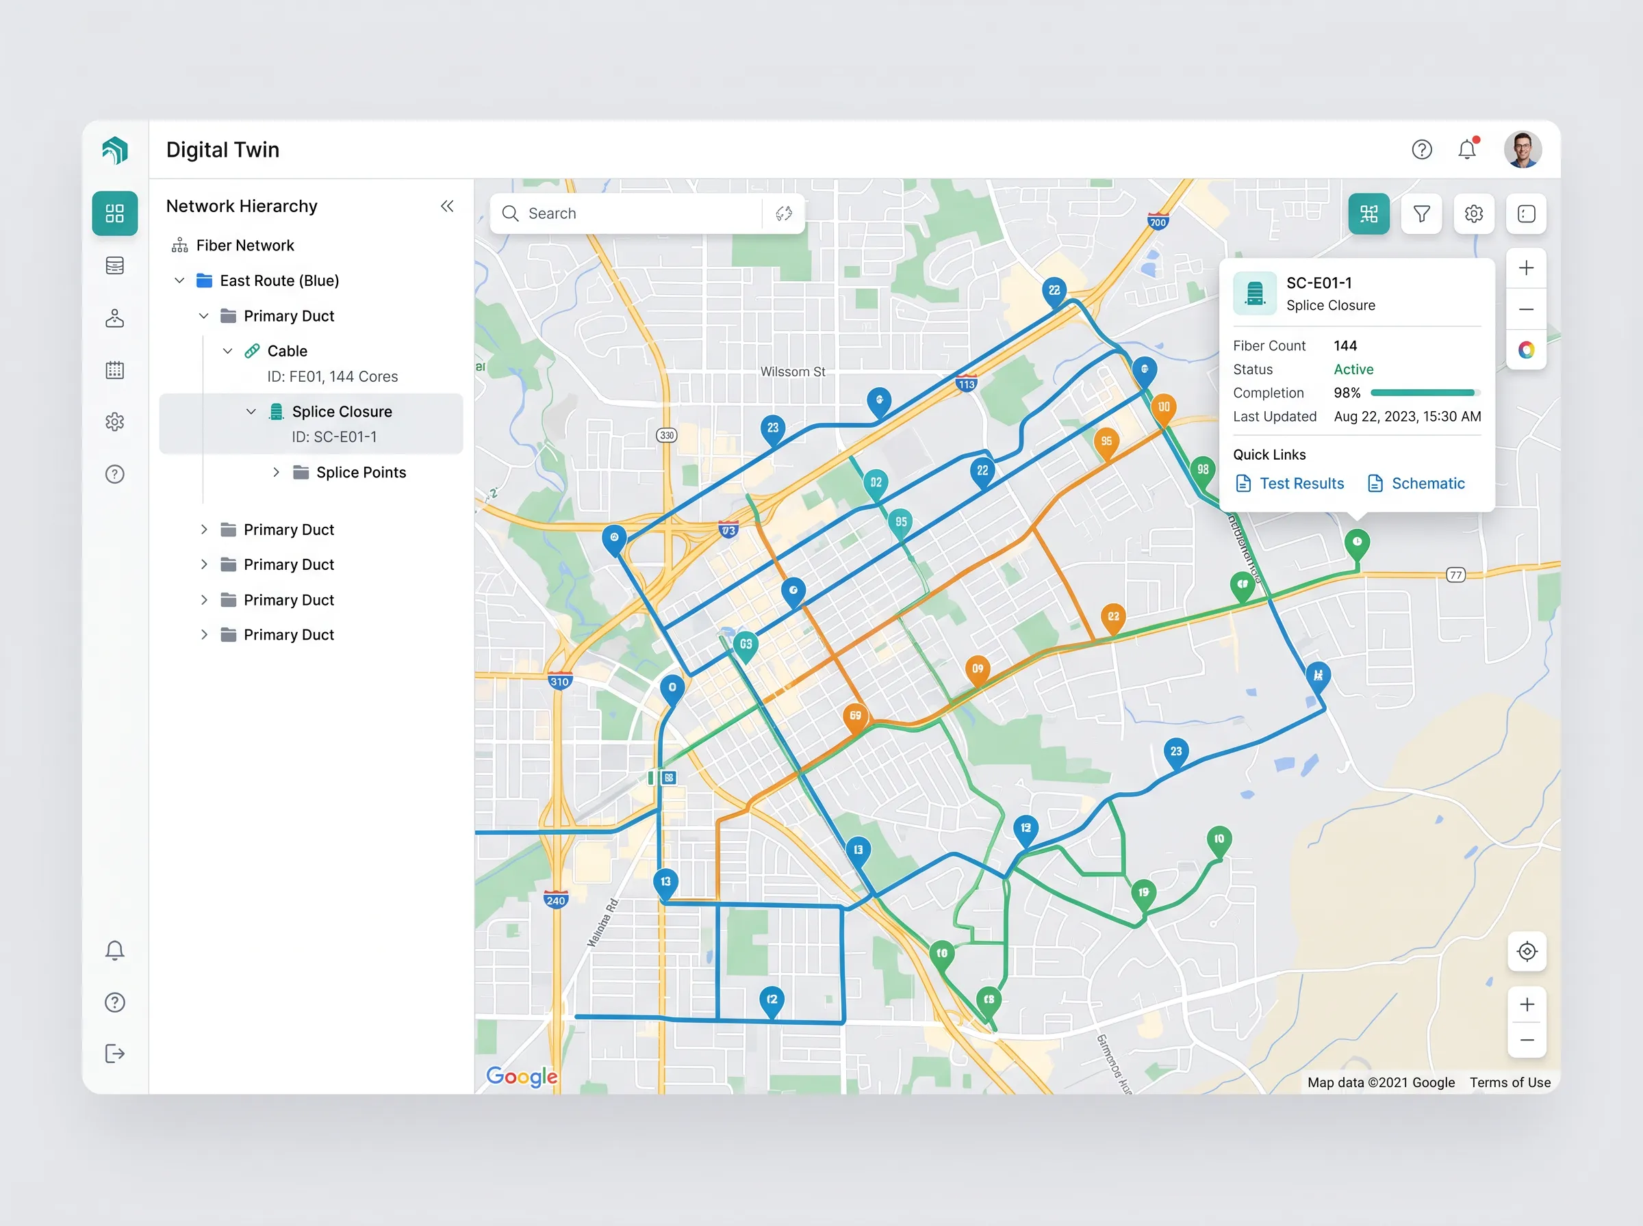Screen dimensions: 1643x1226
Task: Open the Schematic quick link
Action: 1416,484
